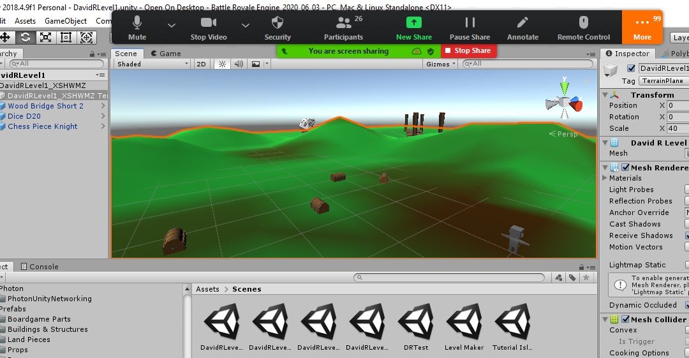Open the Zoom More menu
689x358 pixels.
pos(642,27)
